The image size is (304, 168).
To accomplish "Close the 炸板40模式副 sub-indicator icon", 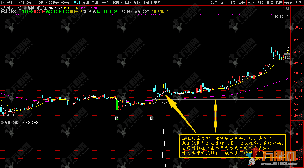I will (3, 123).
